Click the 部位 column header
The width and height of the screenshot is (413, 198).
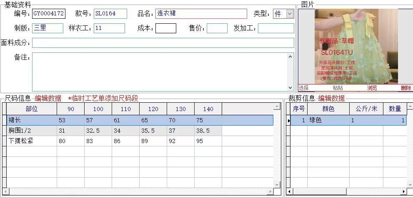click(x=32, y=109)
